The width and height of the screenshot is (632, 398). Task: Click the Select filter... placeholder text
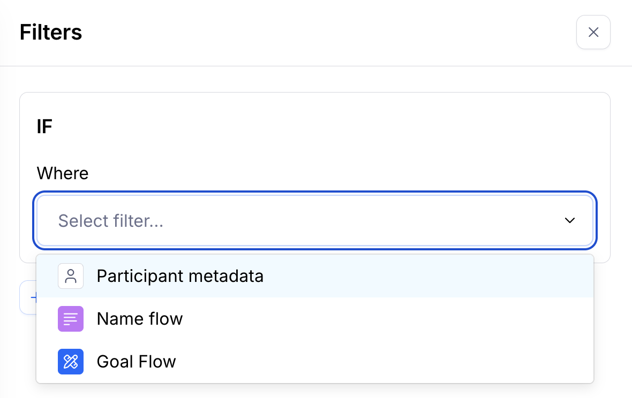click(111, 220)
